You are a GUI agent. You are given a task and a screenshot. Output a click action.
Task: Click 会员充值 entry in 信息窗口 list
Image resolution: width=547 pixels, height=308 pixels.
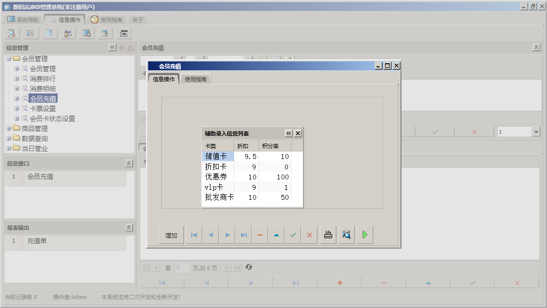point(40,176)
